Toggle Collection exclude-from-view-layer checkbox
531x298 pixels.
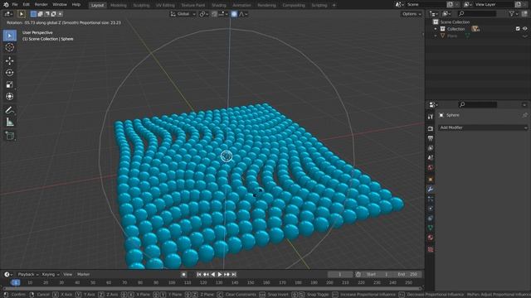(x=518, y=29)
